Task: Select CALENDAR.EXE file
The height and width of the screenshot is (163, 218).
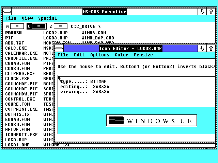Action: (x=21, y=53)
